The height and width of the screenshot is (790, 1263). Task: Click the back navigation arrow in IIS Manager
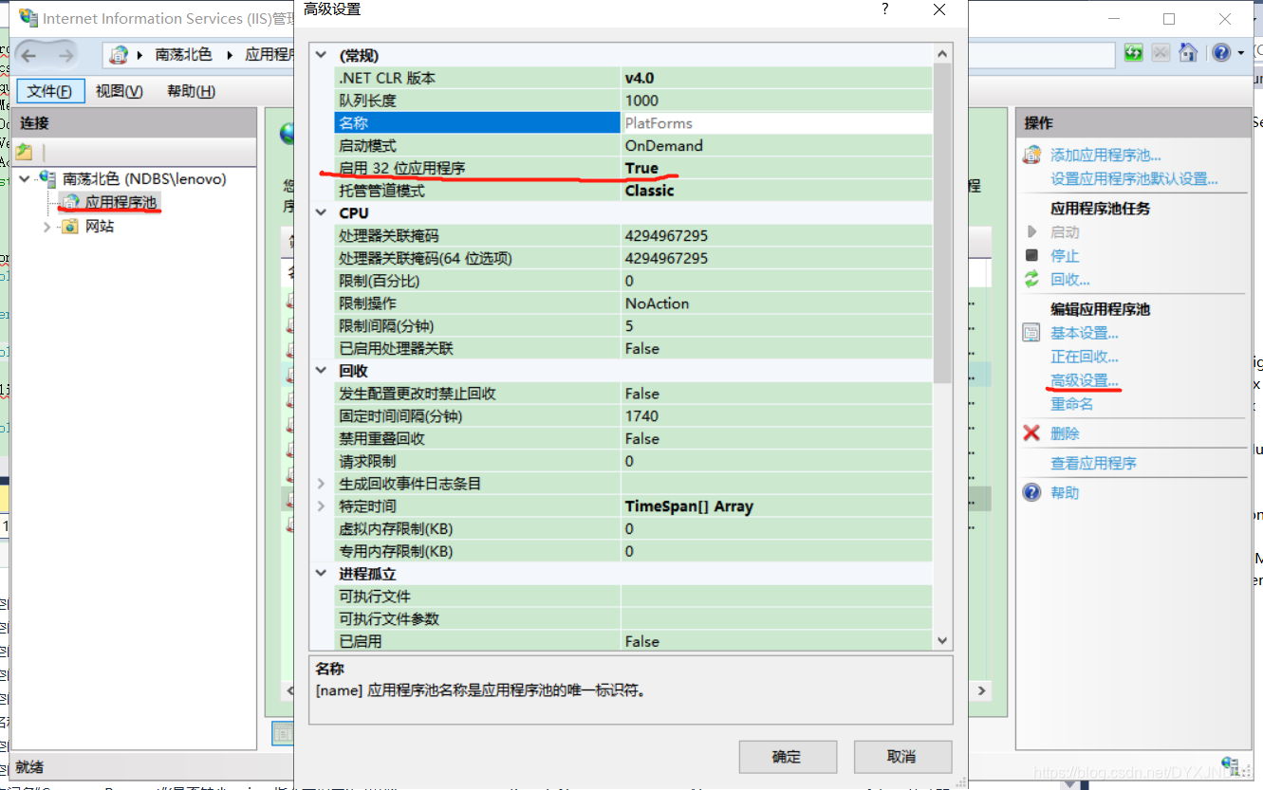(28, 55)
